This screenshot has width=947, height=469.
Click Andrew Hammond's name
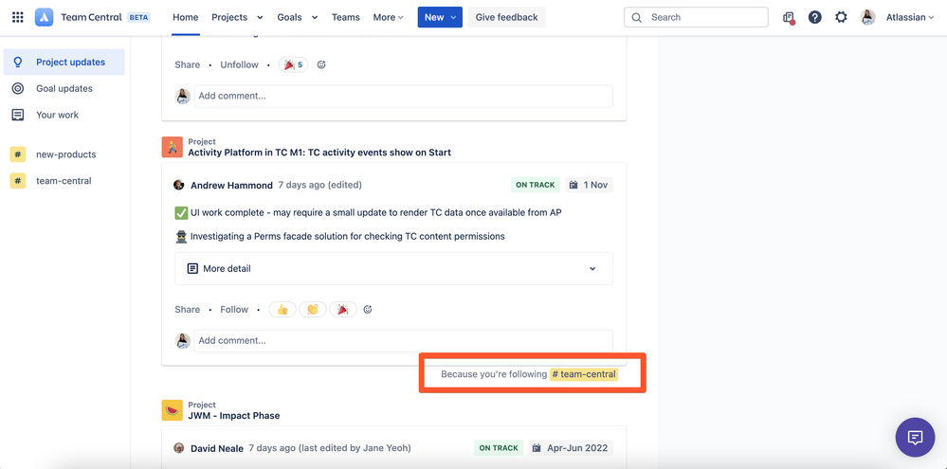pyautogui.click(x=232, y=186)
